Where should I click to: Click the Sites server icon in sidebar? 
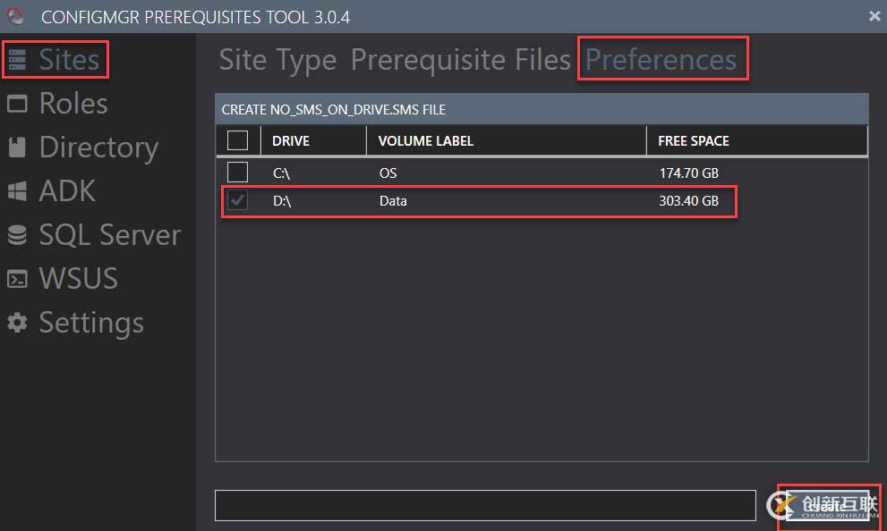pos(17,60)
